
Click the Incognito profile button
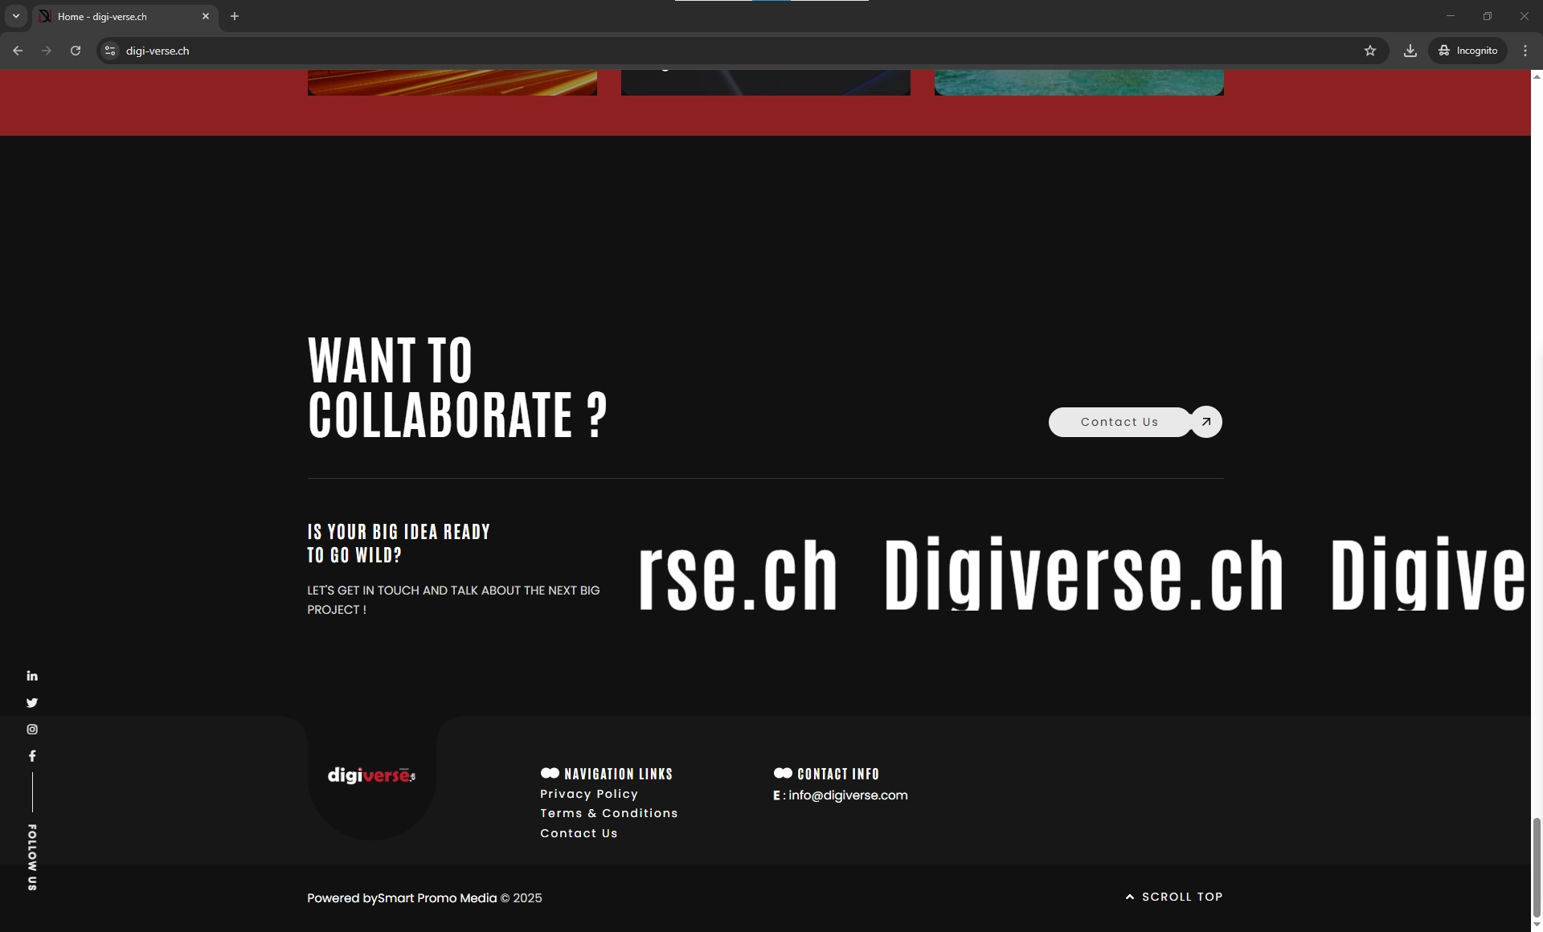pos(1468,51)
